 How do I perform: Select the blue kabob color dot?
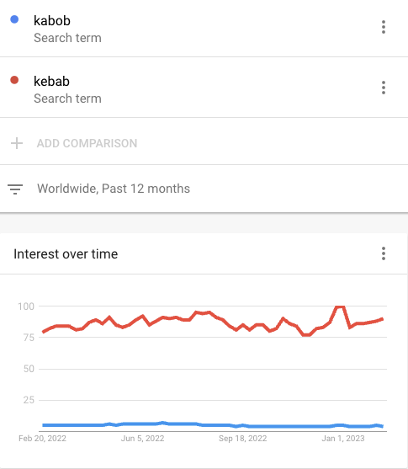[x=14, y=19]
